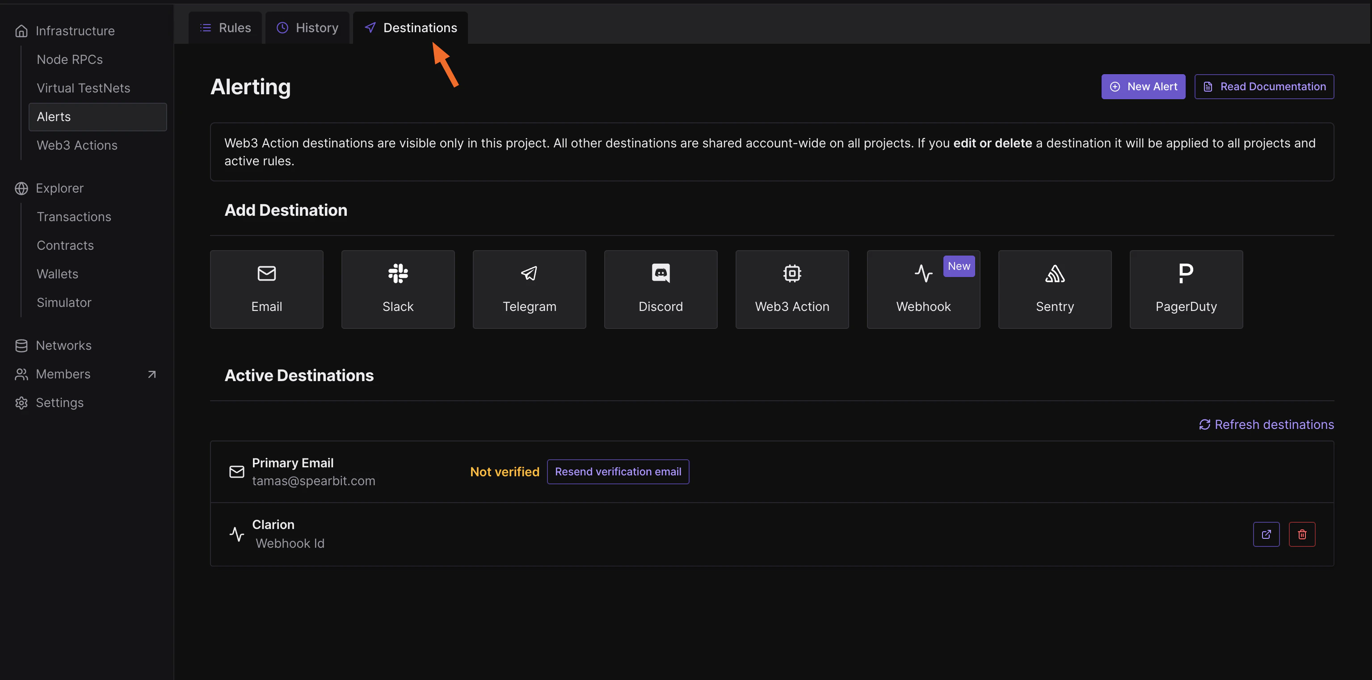Add a Webhook destination

923,289
